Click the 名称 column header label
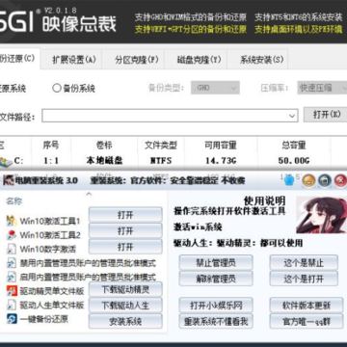Image resolution: width=347 pixels, height=347 pixels. click(14, 201)
